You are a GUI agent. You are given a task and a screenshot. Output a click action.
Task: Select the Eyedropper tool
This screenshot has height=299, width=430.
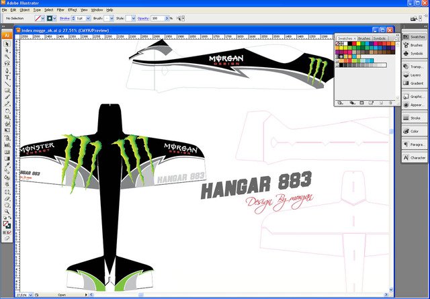[7, 165]
